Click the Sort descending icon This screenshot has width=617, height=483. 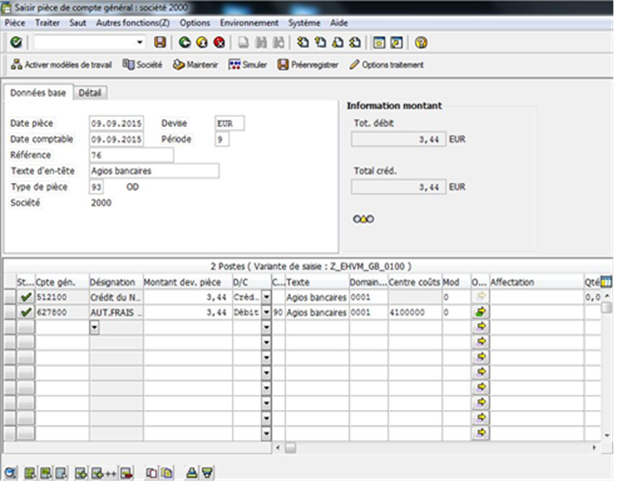click(x=207, y=473)
